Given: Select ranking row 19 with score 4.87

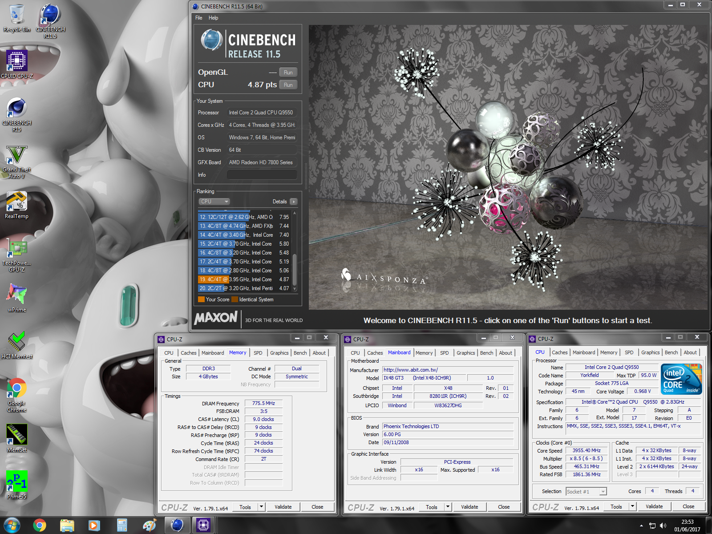Looking at the screenshot, I should pos(244,279).
